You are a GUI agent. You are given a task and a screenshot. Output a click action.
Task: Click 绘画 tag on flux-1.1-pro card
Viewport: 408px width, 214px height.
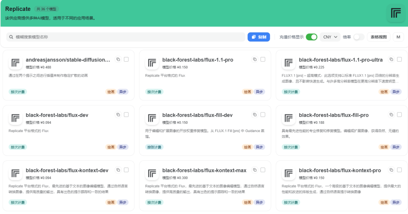pyautogui.click(x=247, y=92)
